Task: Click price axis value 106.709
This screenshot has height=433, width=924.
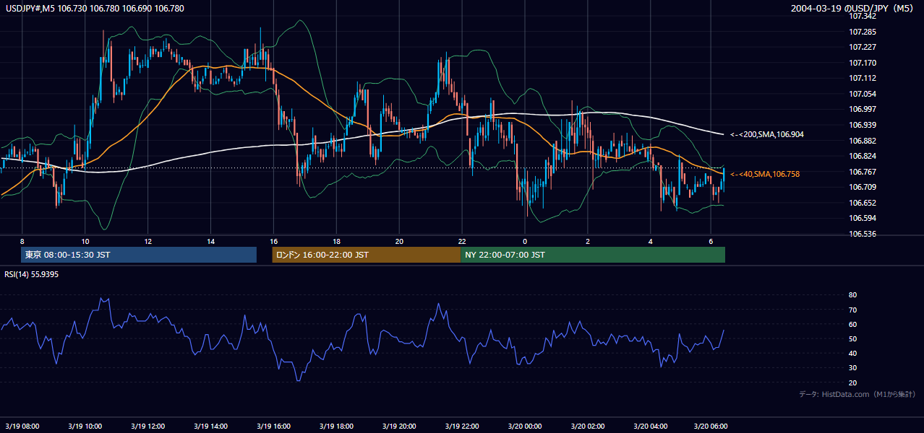Action: (863, 187)
